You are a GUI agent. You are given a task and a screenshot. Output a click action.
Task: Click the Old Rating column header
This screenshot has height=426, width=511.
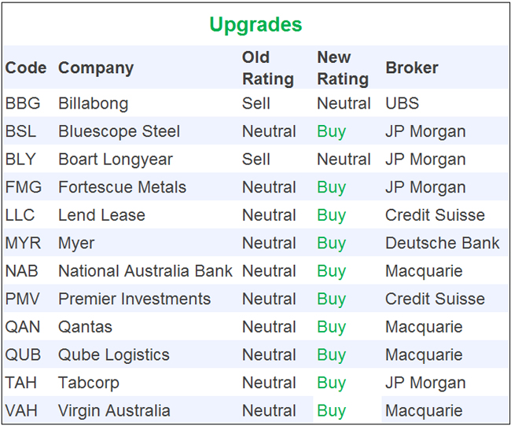click(268, 68)
